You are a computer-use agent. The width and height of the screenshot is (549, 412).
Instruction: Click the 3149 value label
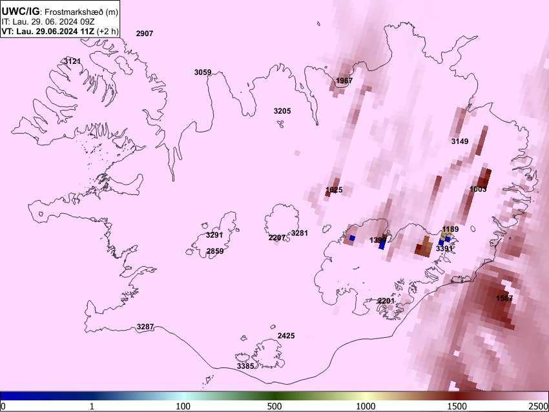pos(460,141)
